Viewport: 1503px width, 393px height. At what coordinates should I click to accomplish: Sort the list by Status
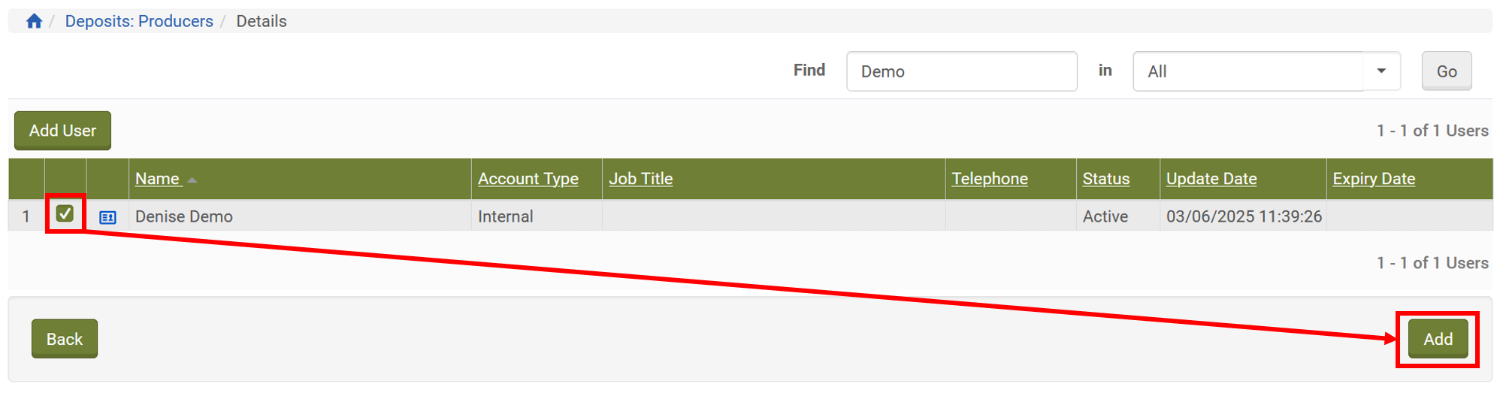pyautogui.click(x=1105, y=179)
